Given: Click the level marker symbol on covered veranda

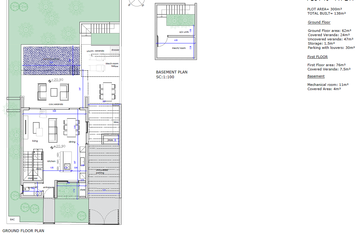Looking at the screenshot, I should pyautogui.click(x=50, y=81).
